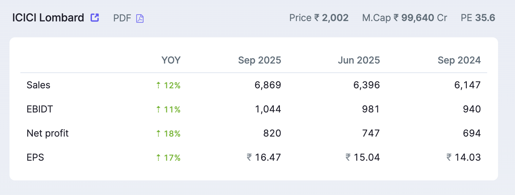The image size is (515, 195).
Task: Click the Sep 2025 column header
Action: (x=260, y=60)
